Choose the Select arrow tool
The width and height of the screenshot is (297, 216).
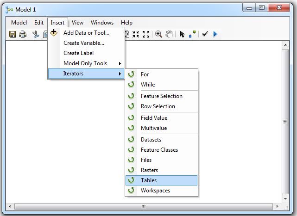(182, 34)
